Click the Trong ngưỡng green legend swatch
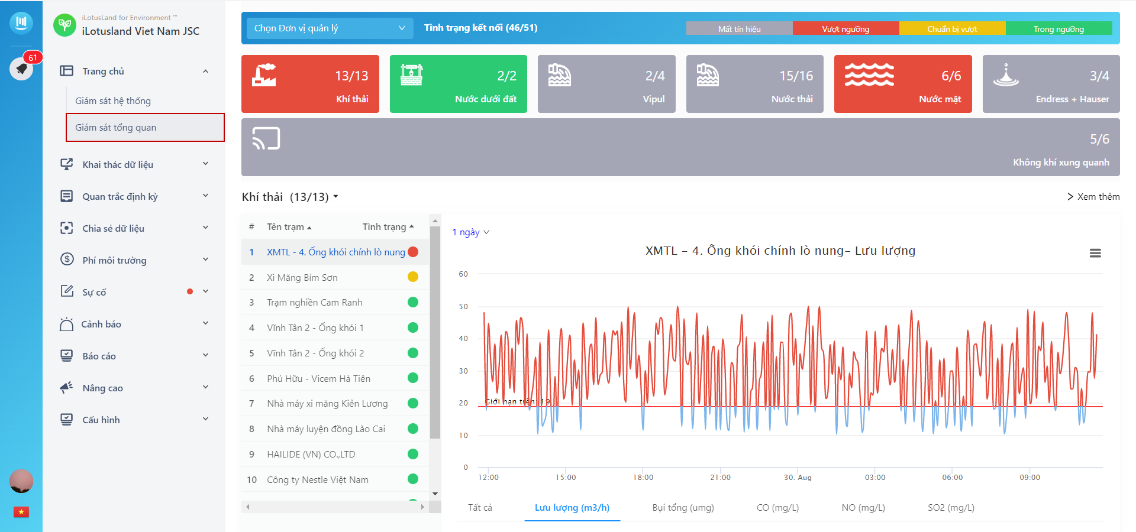 (x=1059, y=28)
